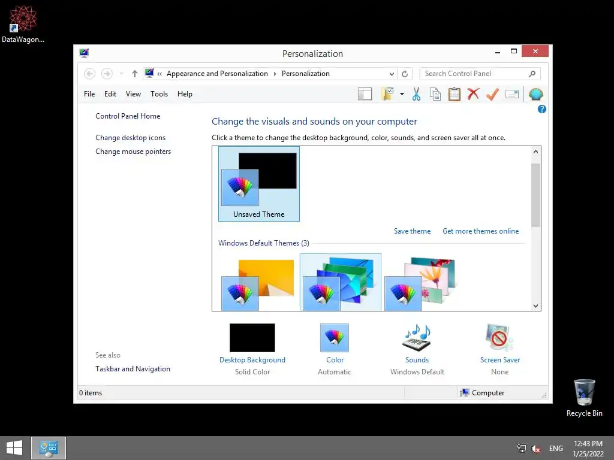
Task: Open the network tray icon
Action: pyautogui.click(x=522, y=448)
